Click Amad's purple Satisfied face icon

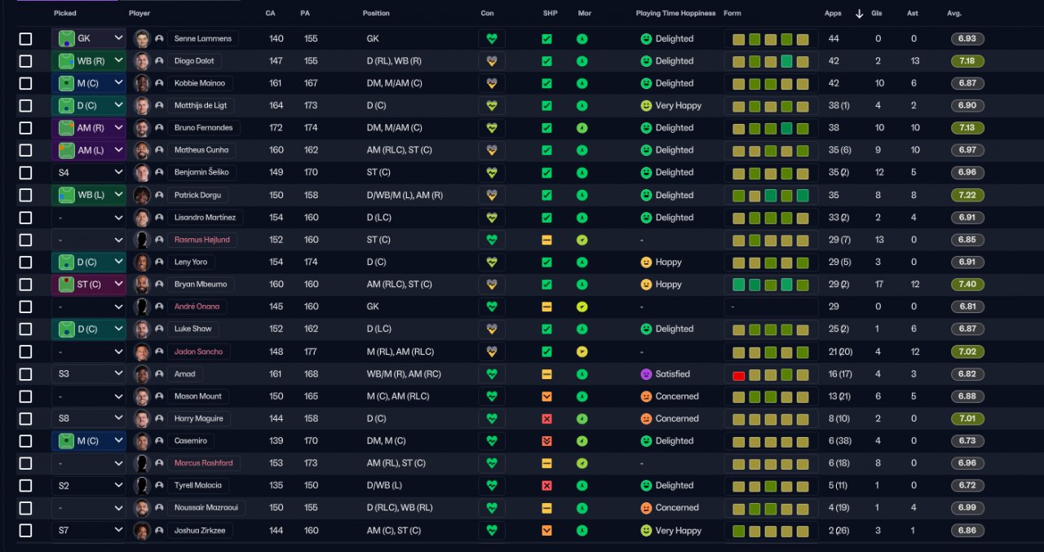tap(646, 374)
